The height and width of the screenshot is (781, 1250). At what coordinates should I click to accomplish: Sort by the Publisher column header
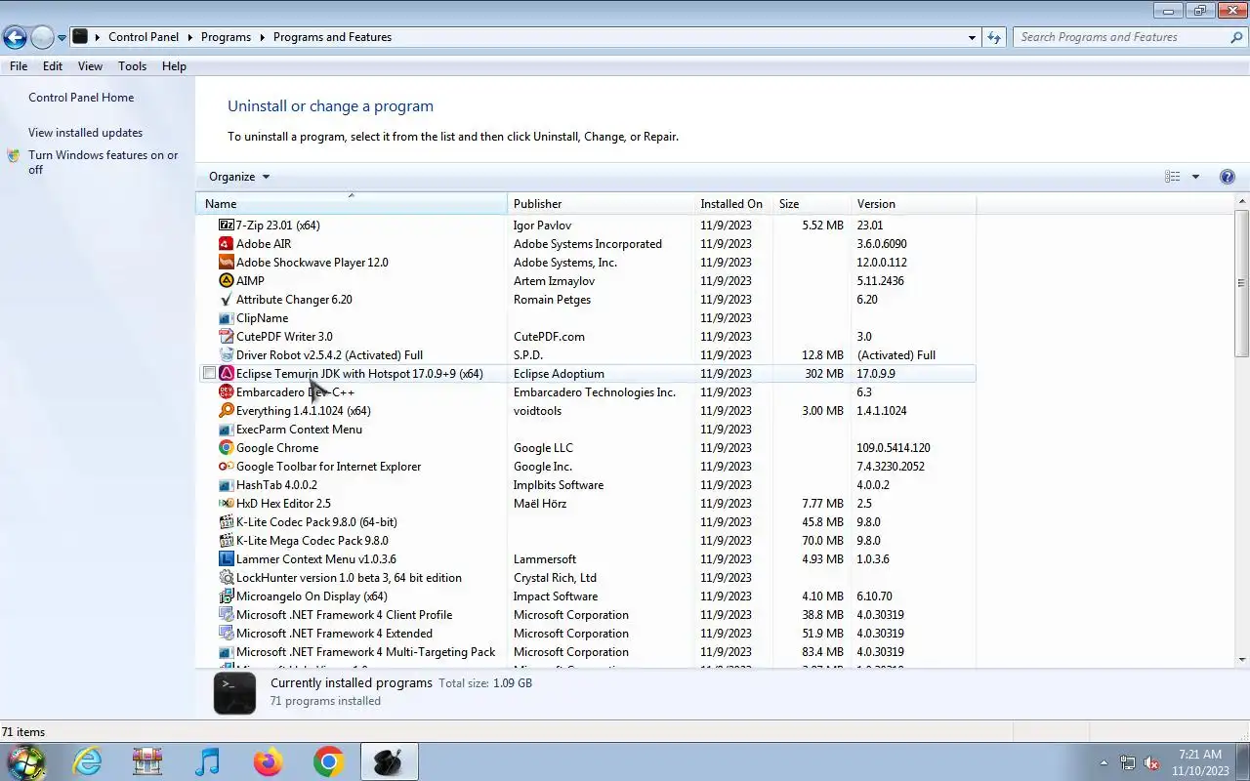click(x=601, y=204)
